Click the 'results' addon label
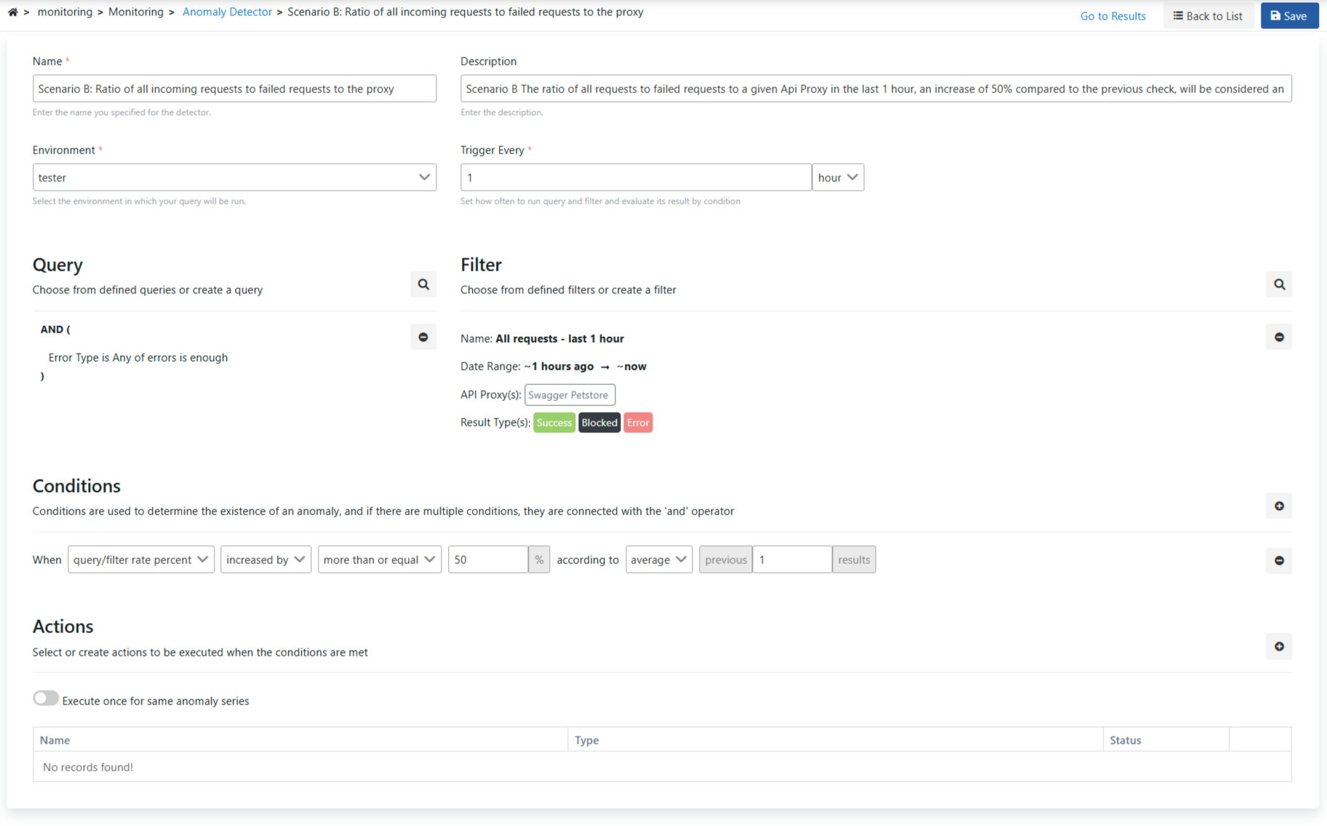 (x=854, y=560)
